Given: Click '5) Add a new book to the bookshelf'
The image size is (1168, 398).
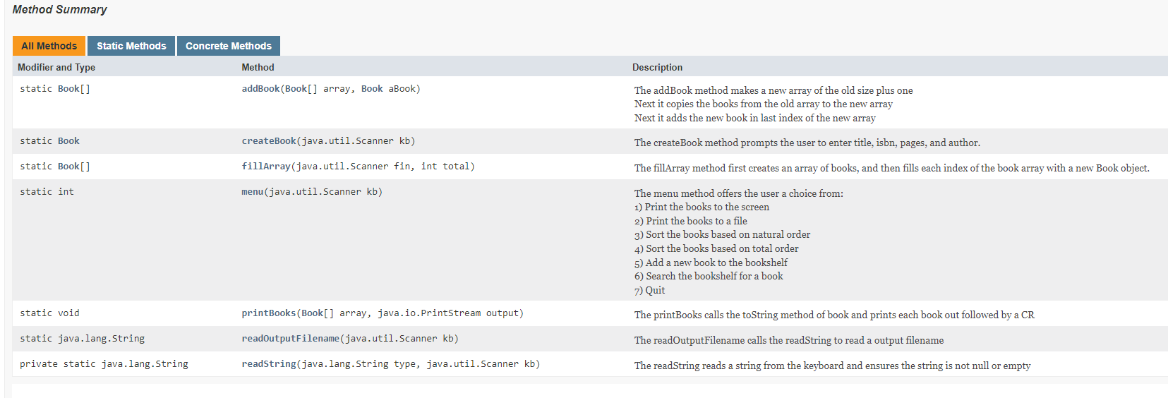Looking at the screenshot, I should (711, 263).
